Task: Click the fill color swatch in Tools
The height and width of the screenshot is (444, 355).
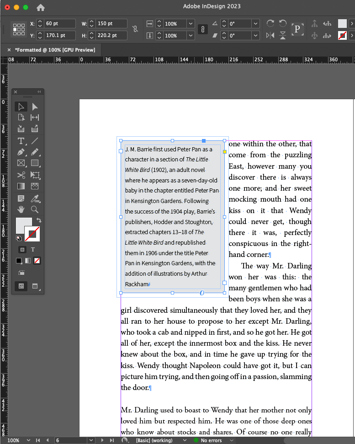Action: coord(23,224)
